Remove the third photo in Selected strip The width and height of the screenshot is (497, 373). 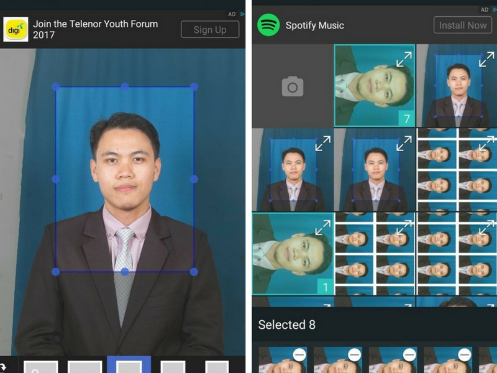(409, 354)
